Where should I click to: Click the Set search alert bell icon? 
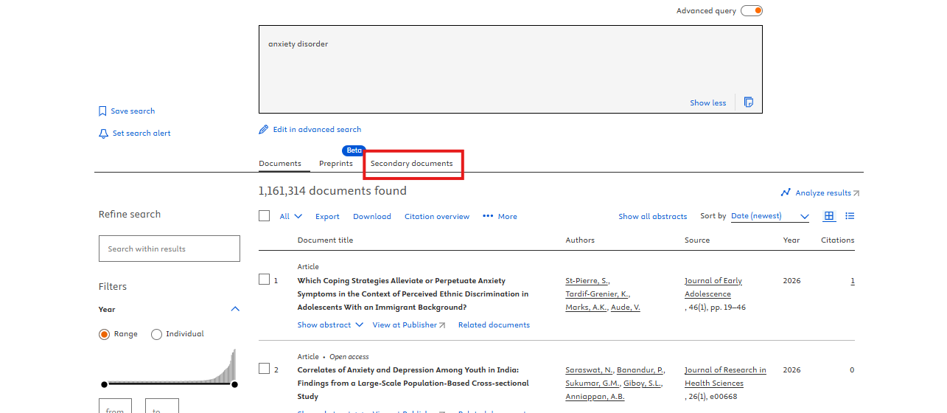click(103, 133)
